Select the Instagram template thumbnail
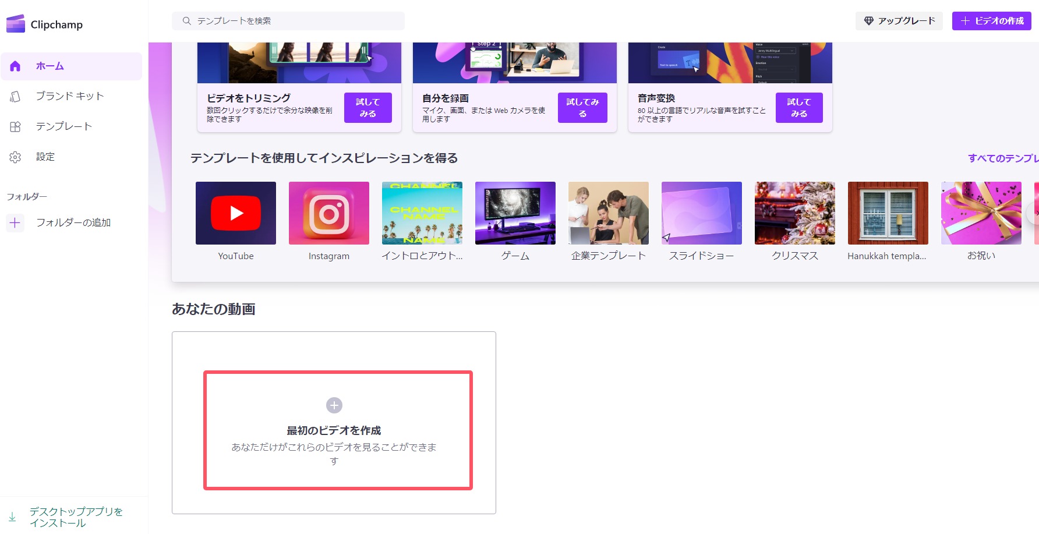 click(x=329, y=213)
